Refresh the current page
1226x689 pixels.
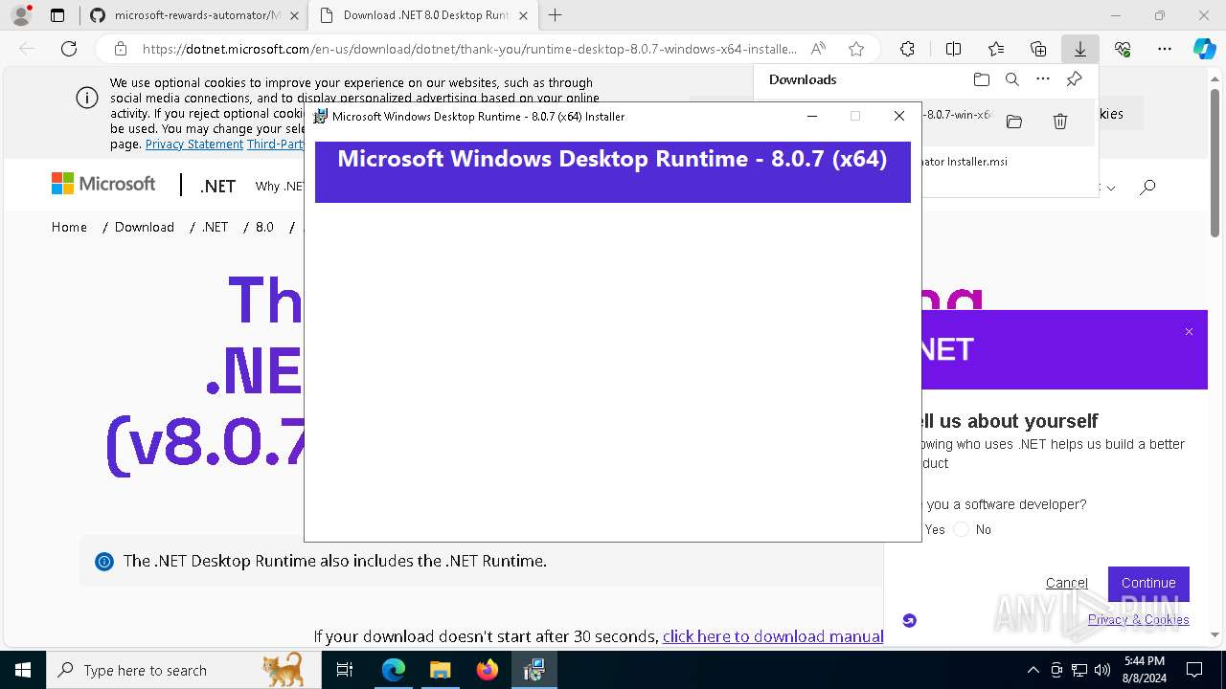[69, 49]
